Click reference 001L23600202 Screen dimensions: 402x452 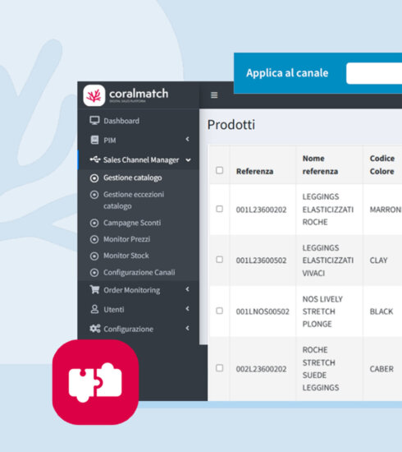(x=261, y=210)
